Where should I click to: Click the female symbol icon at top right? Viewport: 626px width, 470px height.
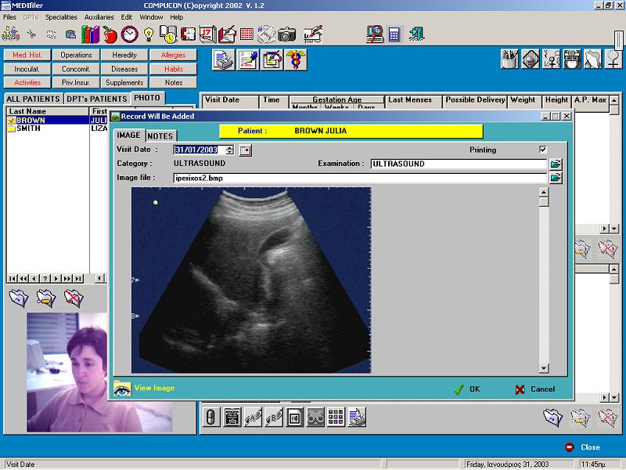pyautogui.click(x=613, y=60)
